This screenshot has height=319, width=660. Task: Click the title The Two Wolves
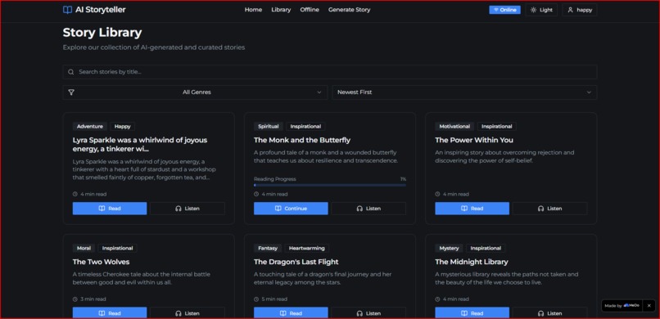101,262
